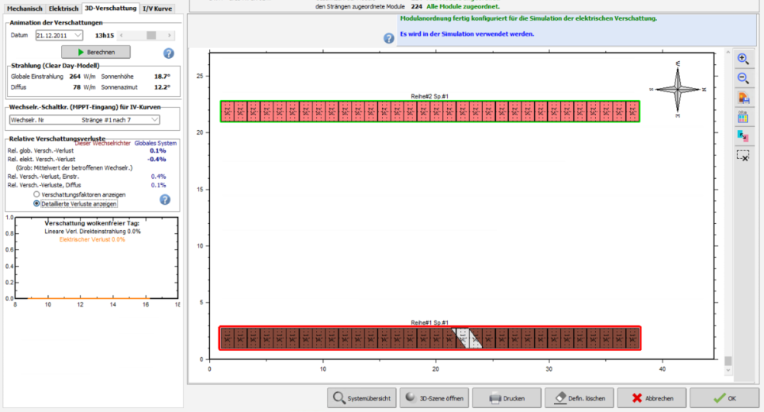Switch to the Mechanisch tab
Image resolution: width=764 pixels, height=412 pixels.
(x=24, y=8)
